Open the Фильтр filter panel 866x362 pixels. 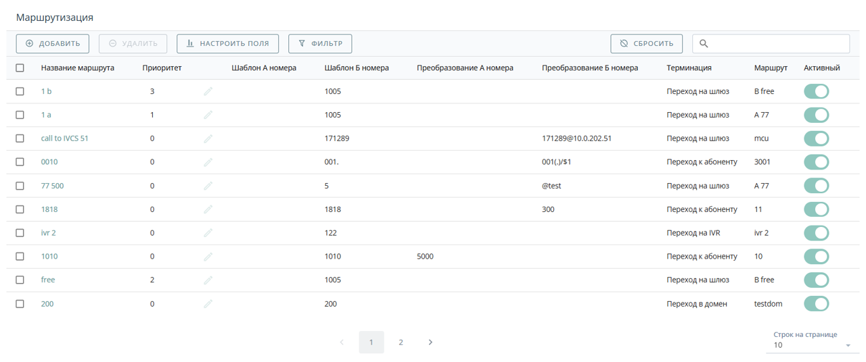click(x=320, y=44)
